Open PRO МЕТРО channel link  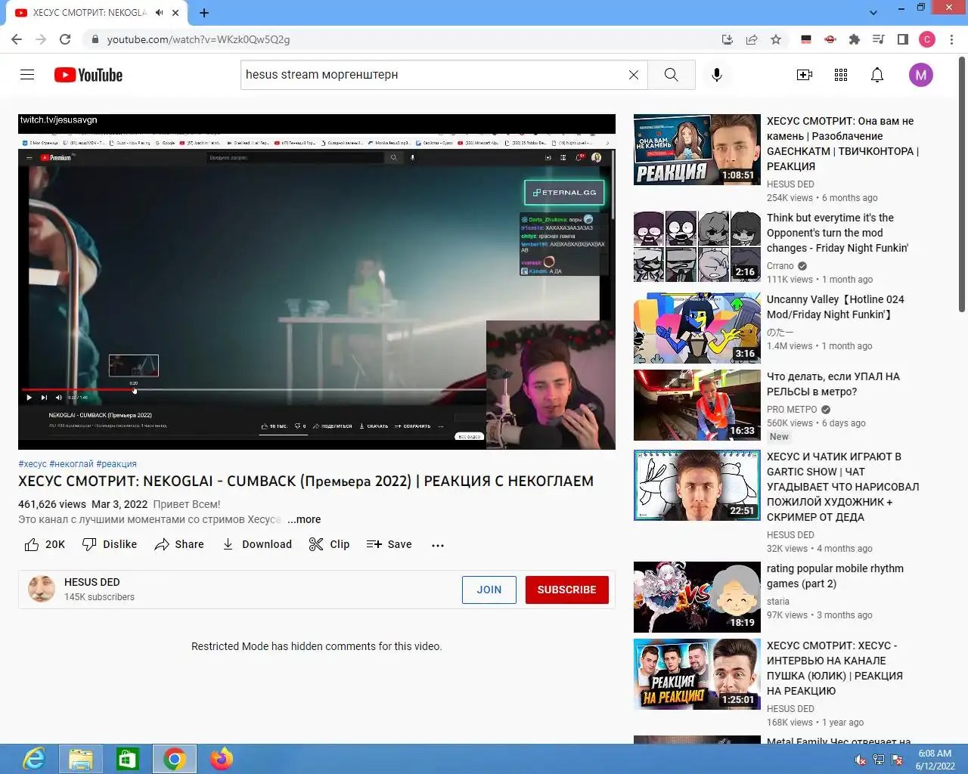click(792, 410)
